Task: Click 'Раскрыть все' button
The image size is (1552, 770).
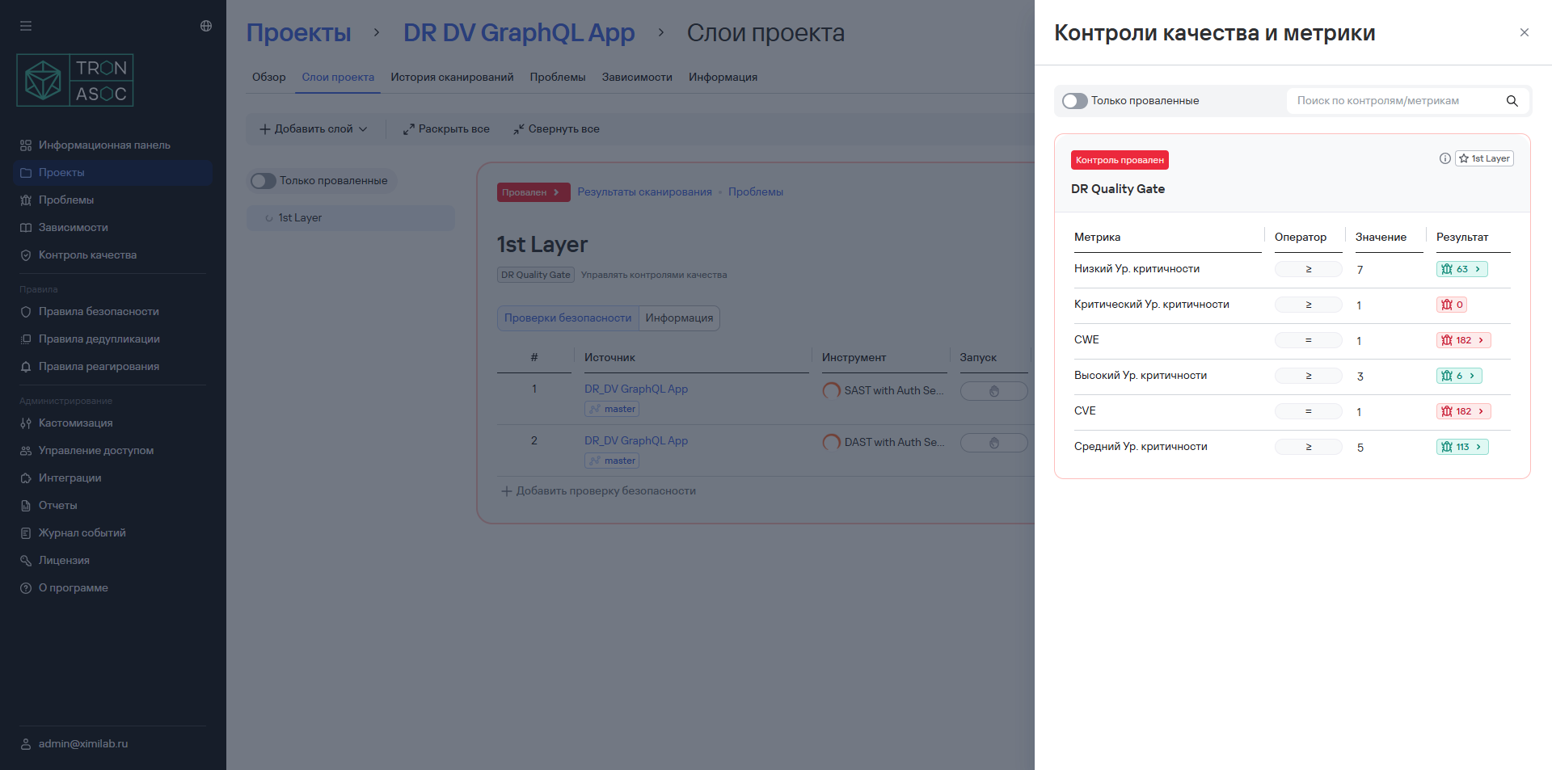Action: point(446,129)
